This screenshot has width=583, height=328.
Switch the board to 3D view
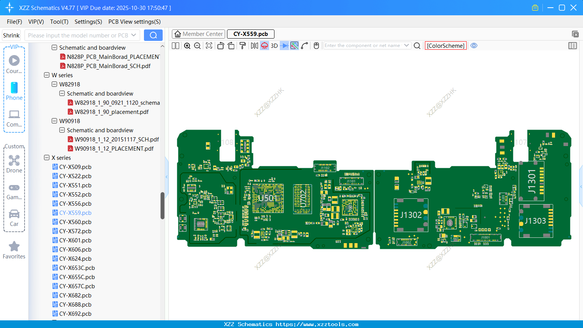point(275,45)
